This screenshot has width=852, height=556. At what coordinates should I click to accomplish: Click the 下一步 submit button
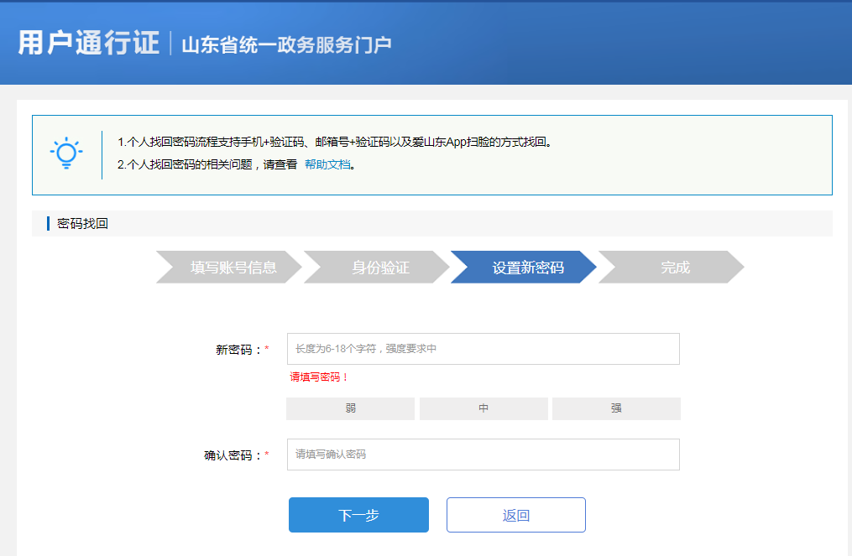pos(358,515)
